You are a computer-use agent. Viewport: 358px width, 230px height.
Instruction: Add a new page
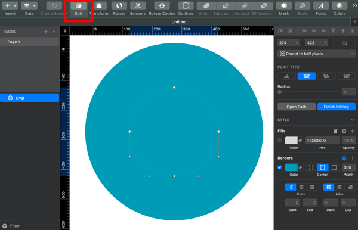[x=46, y=32]
